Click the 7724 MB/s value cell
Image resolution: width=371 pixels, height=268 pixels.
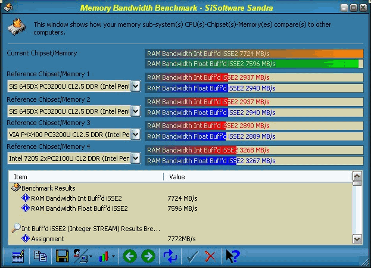pos(182,198)
